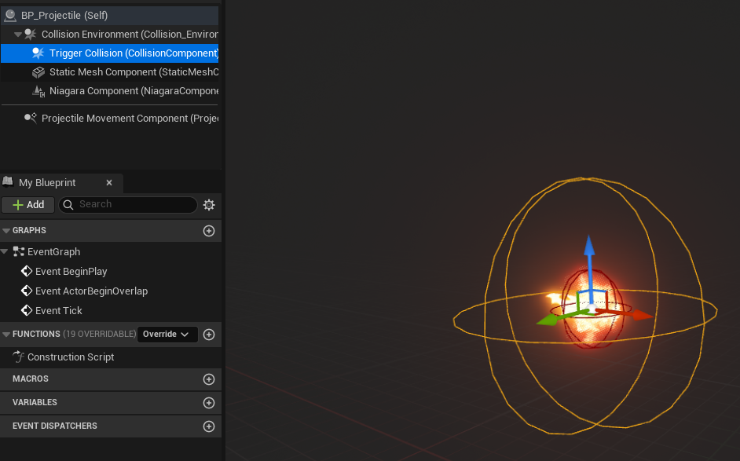Collapse the FUNCTIONS section

click(6, 334)
